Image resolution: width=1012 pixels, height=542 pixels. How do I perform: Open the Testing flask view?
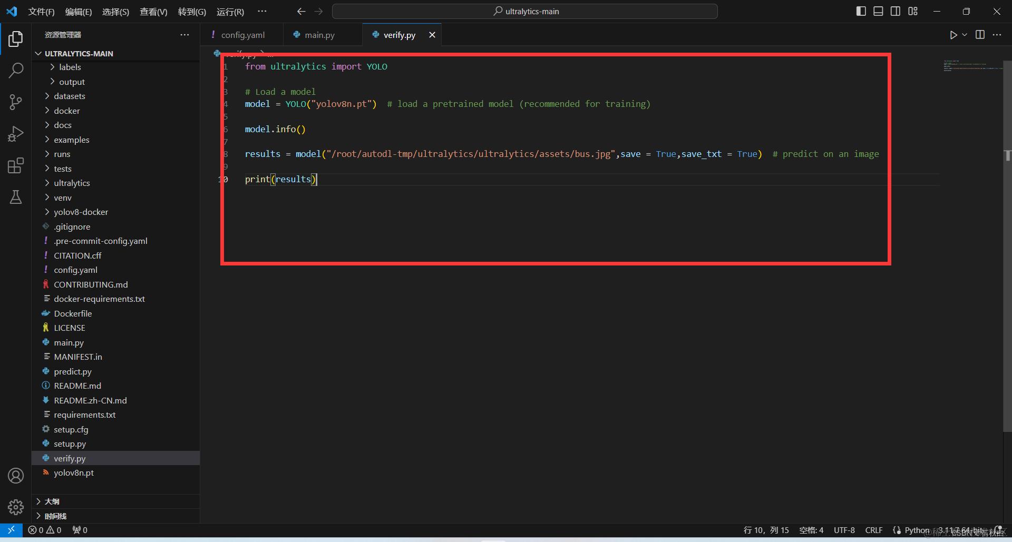point(16,197)
